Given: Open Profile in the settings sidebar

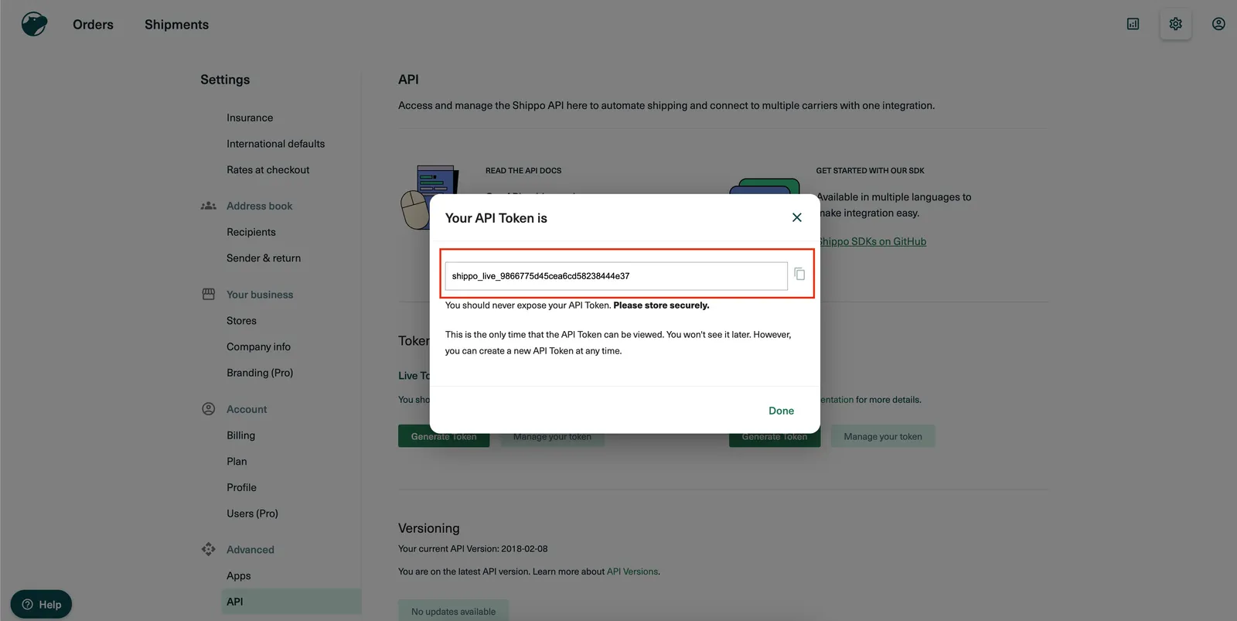Looking at the screenshot, I should tap(241, 487).
